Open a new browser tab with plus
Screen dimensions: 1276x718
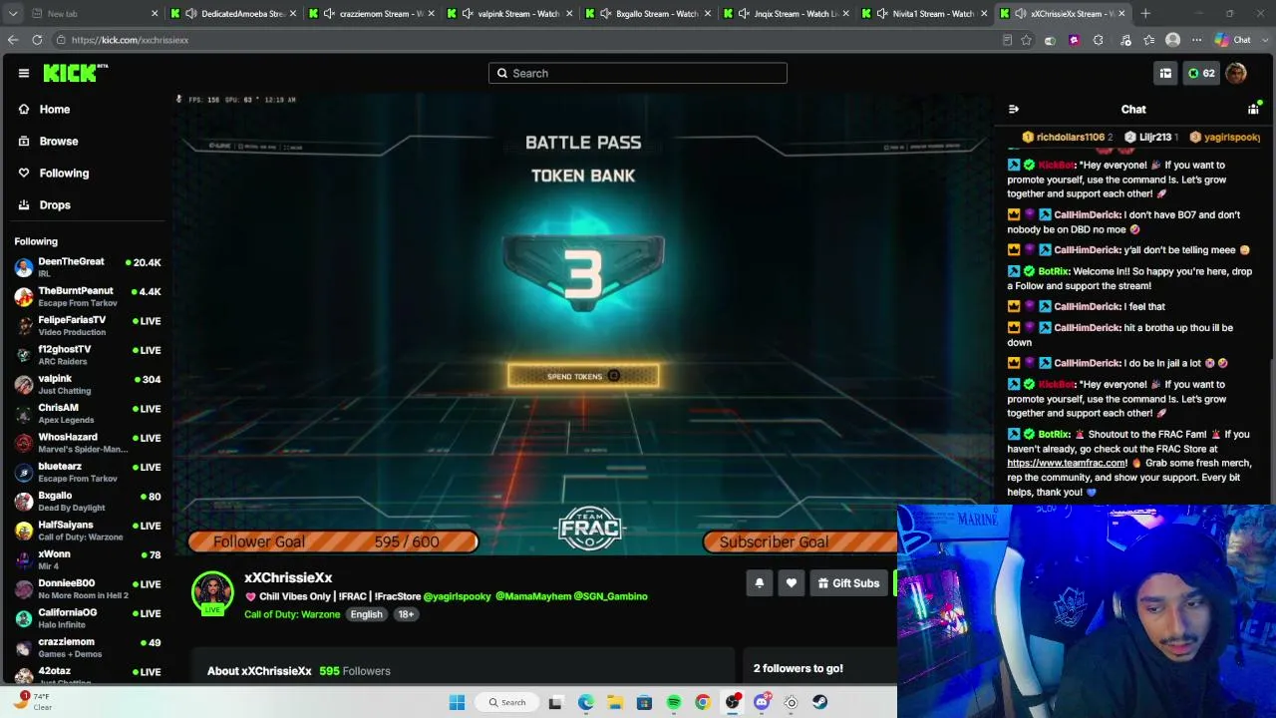pyautogui.click(x=1145, y=14)
